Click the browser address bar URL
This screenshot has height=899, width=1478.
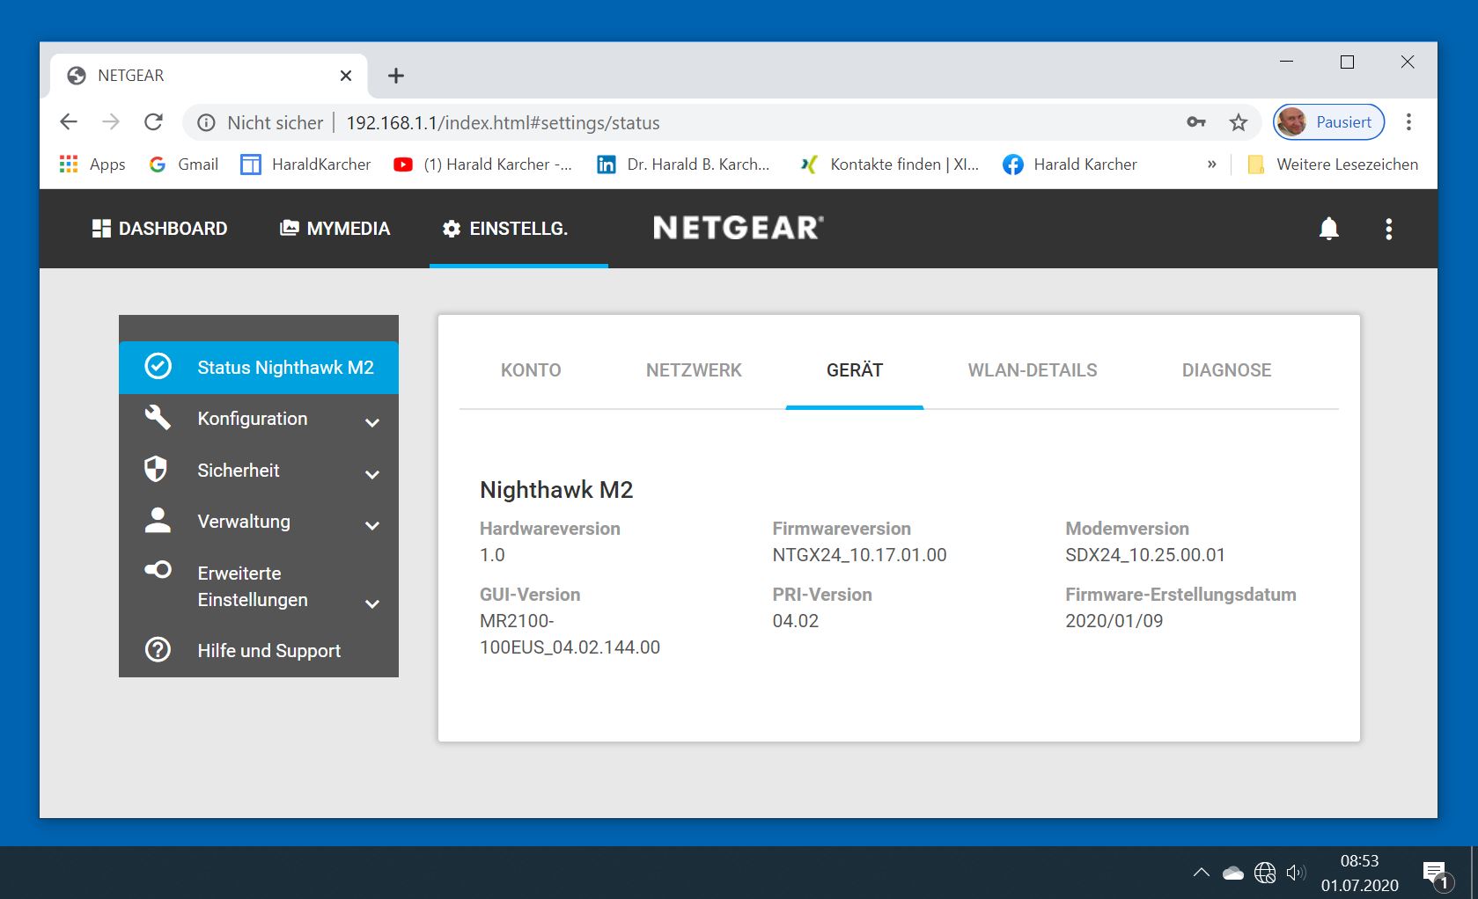click(x=503, y=123)
